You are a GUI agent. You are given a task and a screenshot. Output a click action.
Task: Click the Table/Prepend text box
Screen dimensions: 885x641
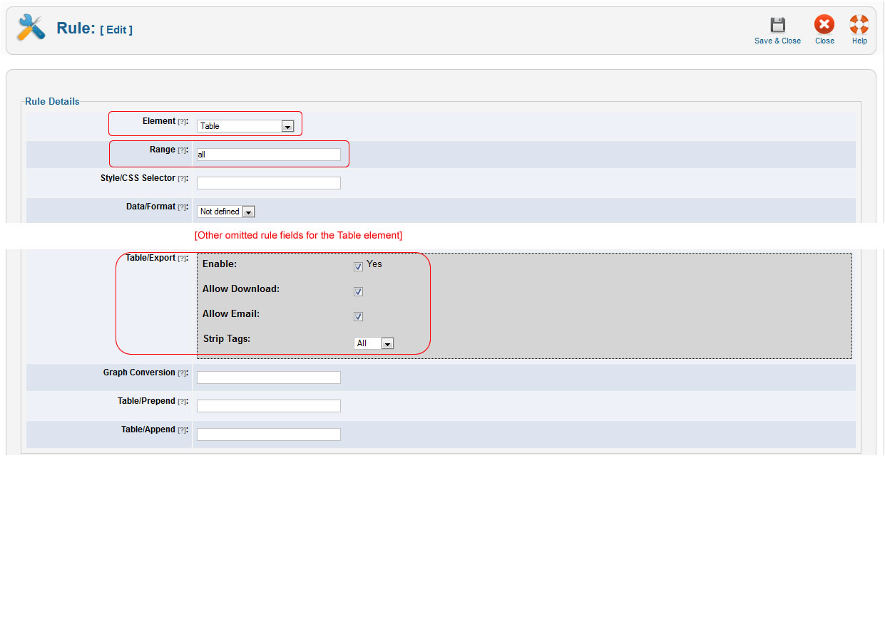[268, 406]
